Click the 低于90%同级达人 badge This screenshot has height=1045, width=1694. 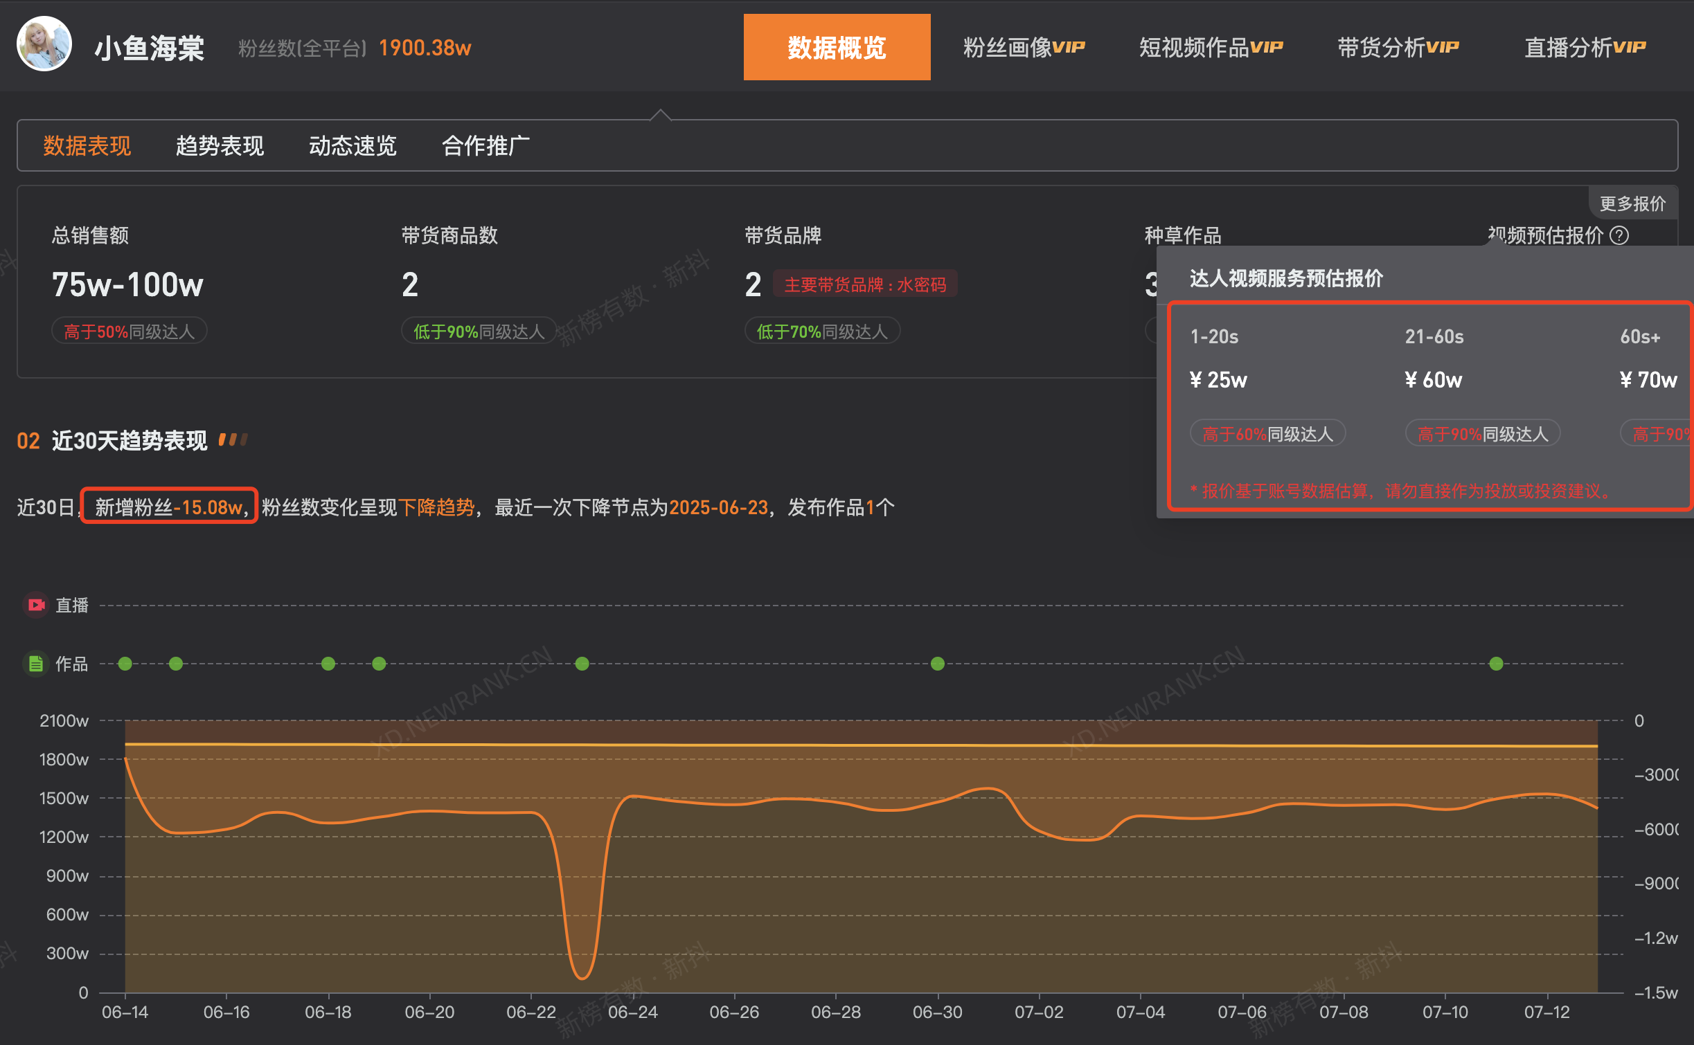tap(479, 331)
